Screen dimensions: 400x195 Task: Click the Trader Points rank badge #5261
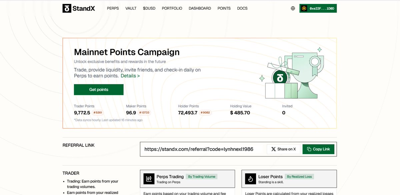(x=97, y=113)
